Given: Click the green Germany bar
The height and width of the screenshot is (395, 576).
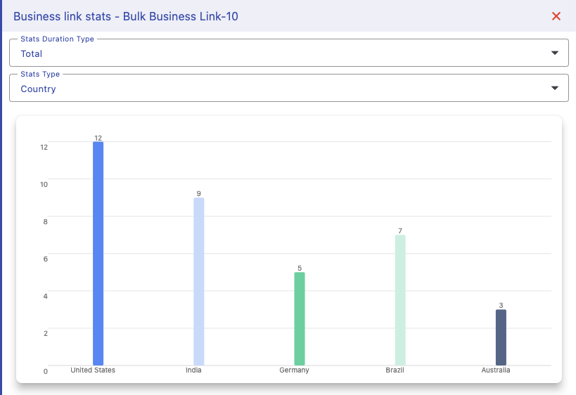Looking at the screenshot, I should (x=300, y=318).
